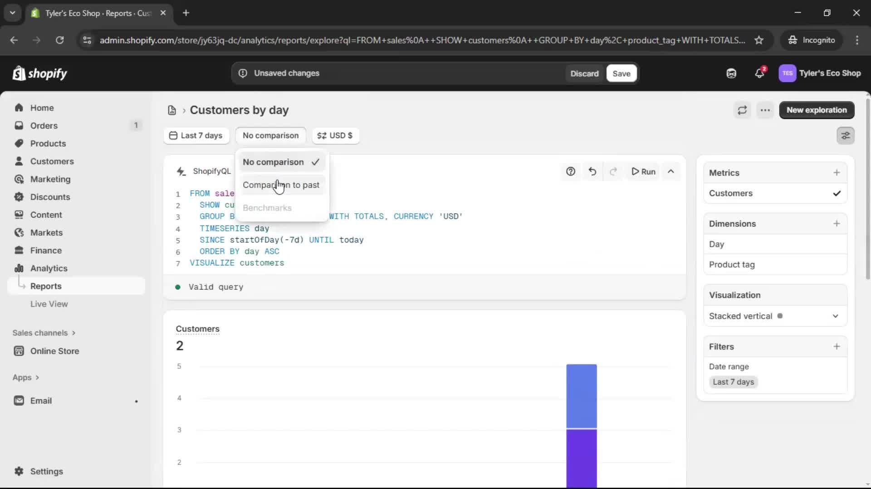Click the query help question-mark icon

pyautogui.click(x=570, y=172)
